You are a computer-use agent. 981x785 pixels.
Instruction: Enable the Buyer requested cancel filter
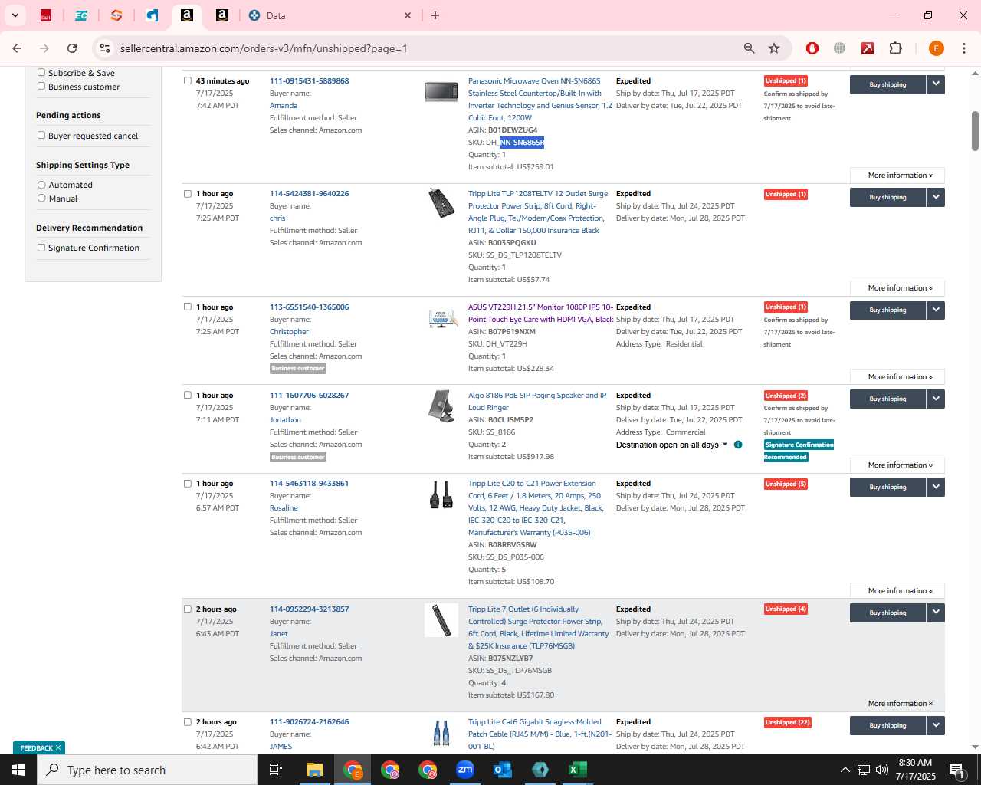(41, 135)
